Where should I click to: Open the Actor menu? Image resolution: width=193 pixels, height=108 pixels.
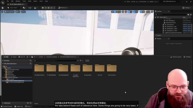(x=41, y=1)
